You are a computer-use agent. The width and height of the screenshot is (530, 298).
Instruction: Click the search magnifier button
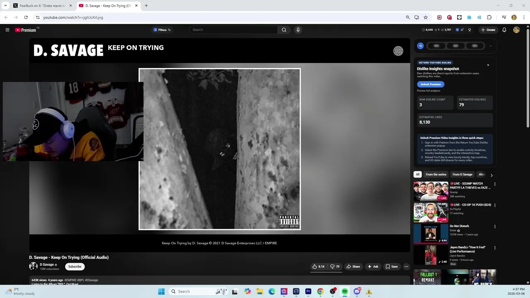[x=284, y=30]
